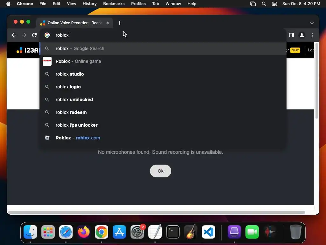
Task: Open a new tab with plus icon
Action: [120, 23]
